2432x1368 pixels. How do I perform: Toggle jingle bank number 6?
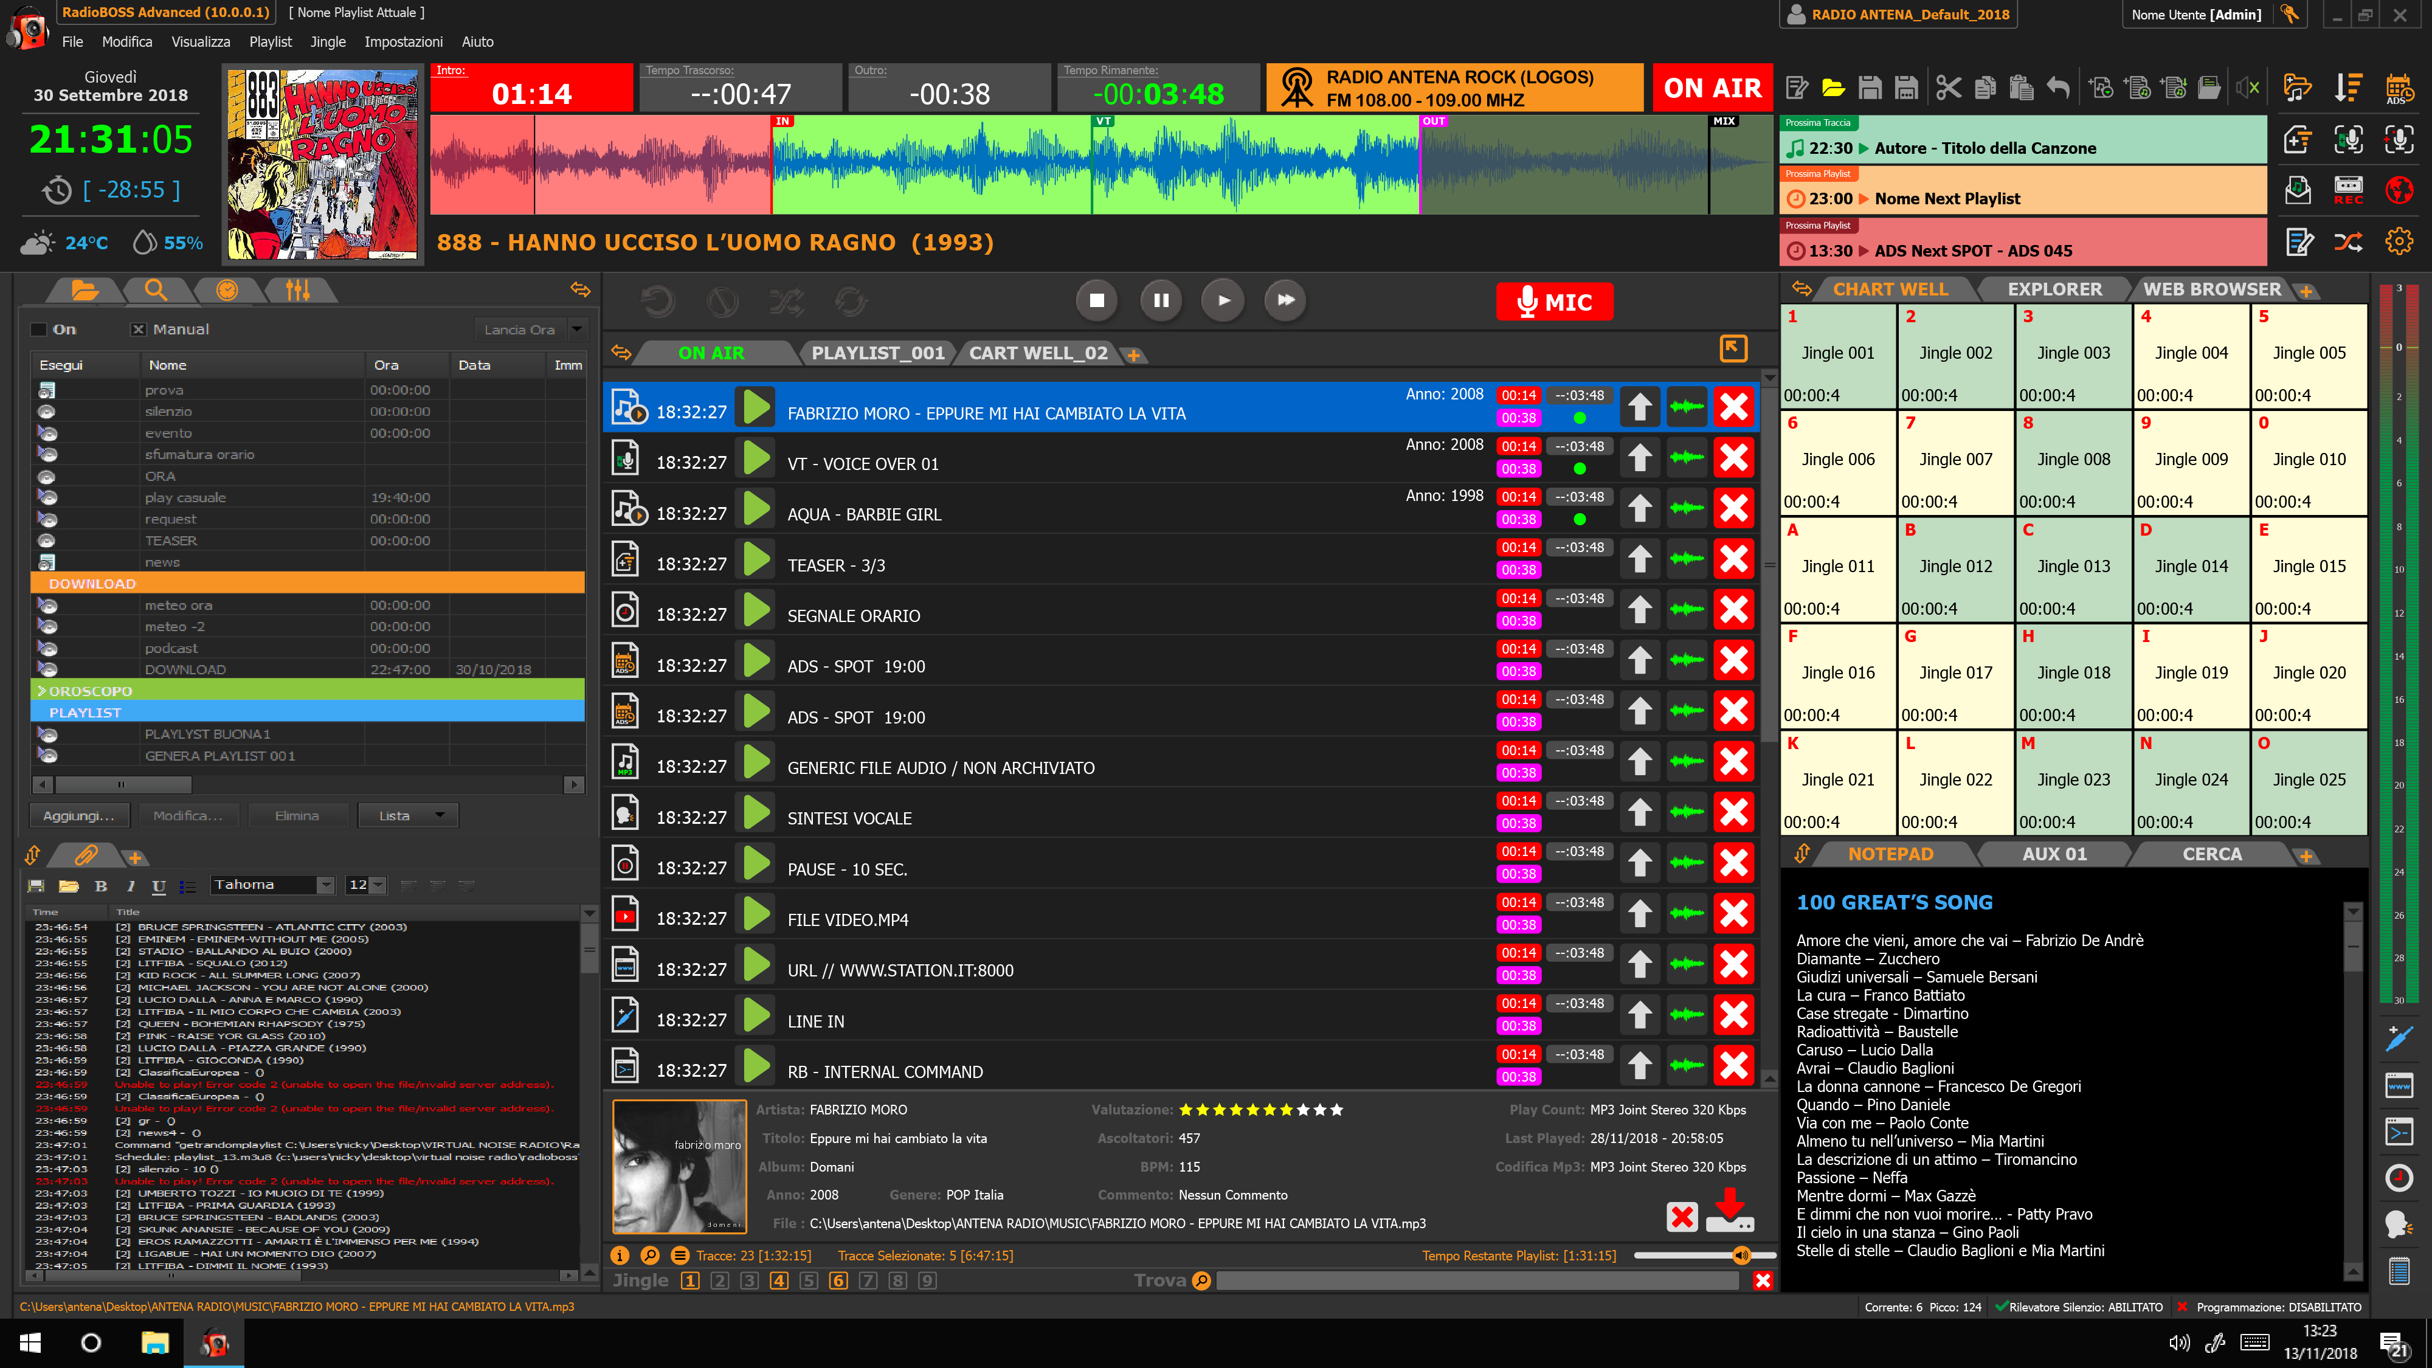(838, 1280)
